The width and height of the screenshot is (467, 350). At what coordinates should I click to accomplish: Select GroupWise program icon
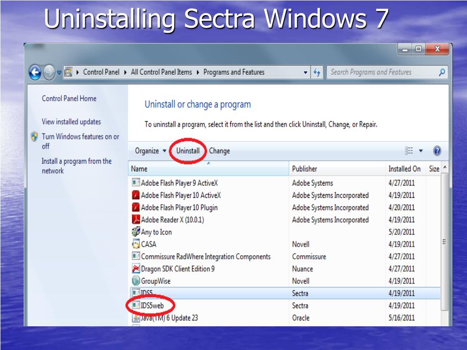pos(136,281)
